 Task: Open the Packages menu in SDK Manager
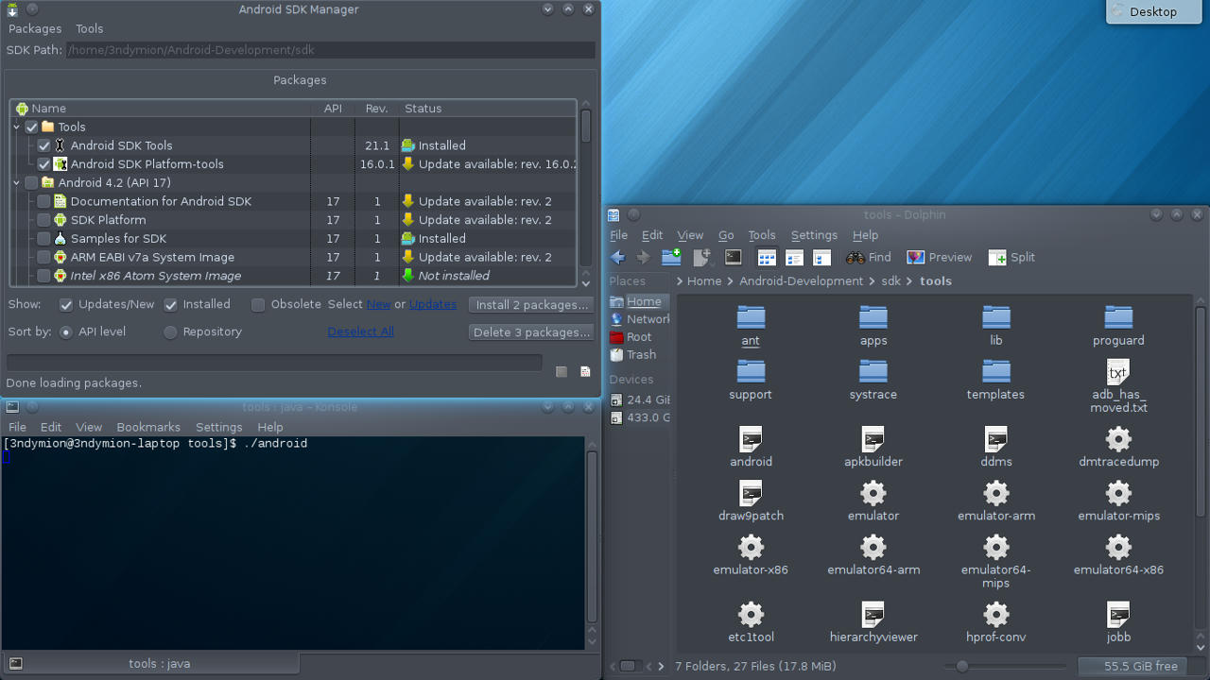coord(35,29)
